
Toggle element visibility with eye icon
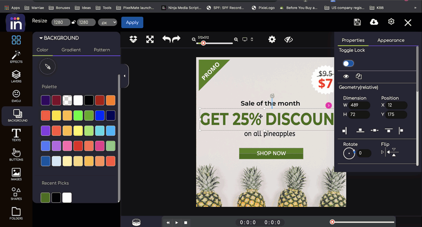(346, 76)
